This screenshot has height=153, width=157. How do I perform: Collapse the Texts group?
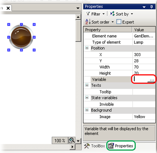(x=87, y=85)
